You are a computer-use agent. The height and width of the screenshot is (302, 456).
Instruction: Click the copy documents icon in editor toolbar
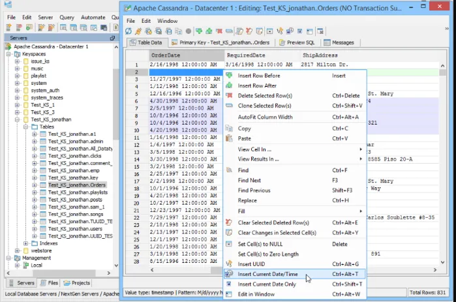click(179, 31)
